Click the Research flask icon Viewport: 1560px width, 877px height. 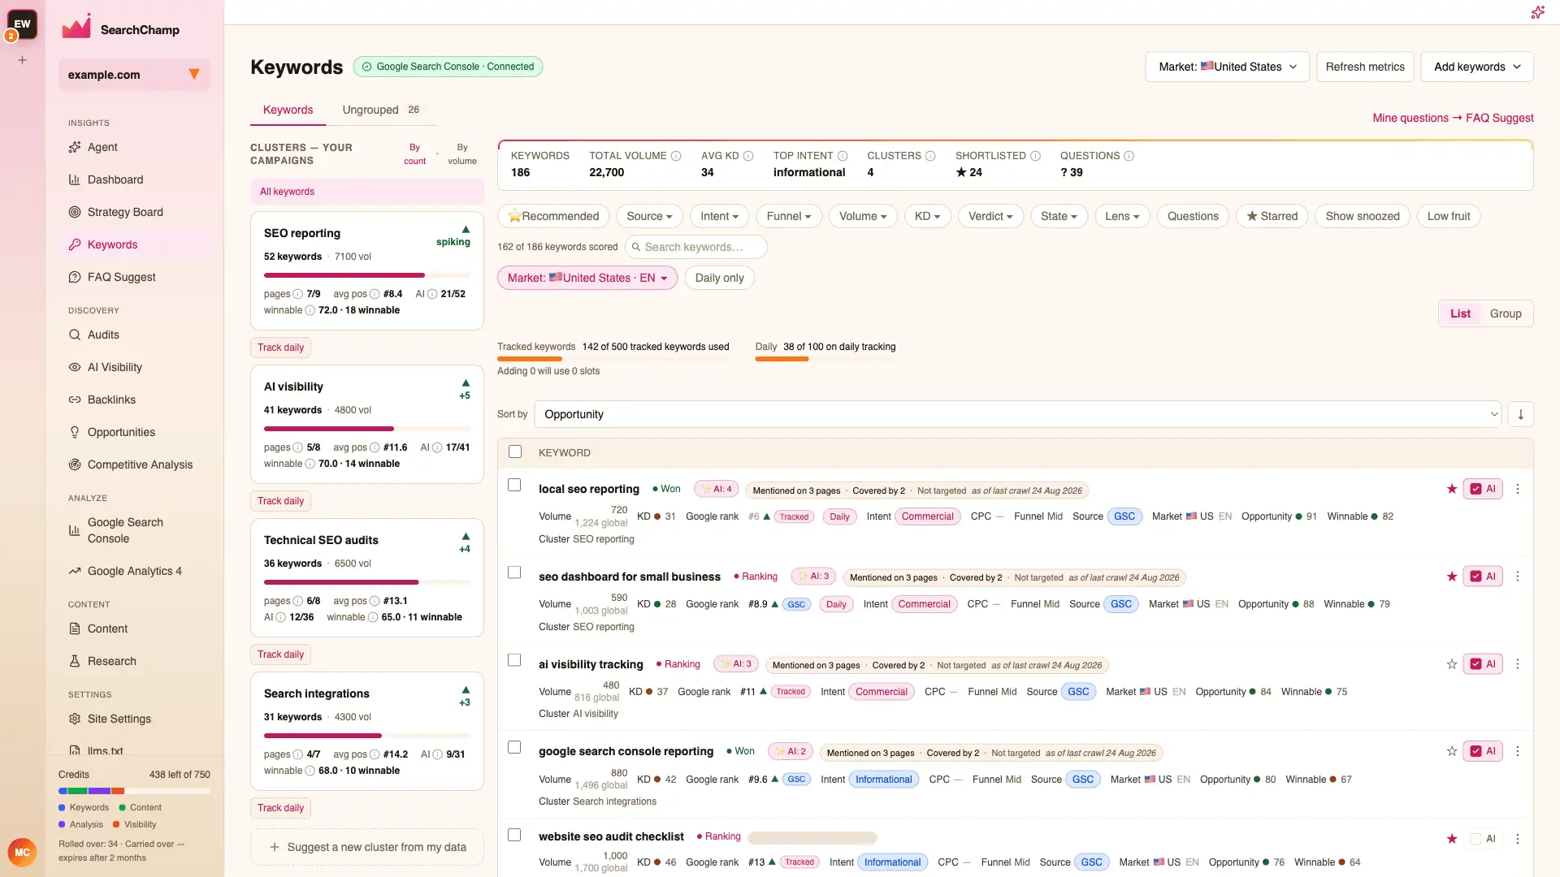pos(75,661)
